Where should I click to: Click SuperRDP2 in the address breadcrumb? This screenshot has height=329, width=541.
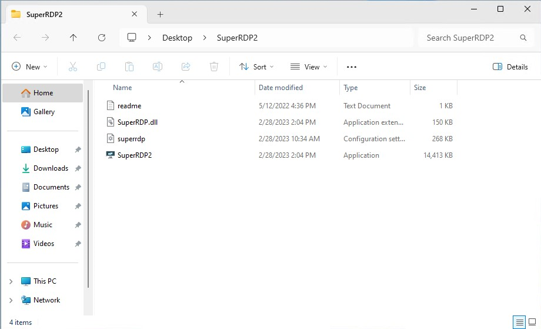[237, 38]
